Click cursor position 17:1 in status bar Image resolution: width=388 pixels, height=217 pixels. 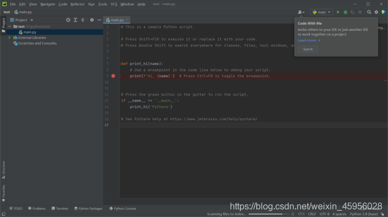coord(301,214)
